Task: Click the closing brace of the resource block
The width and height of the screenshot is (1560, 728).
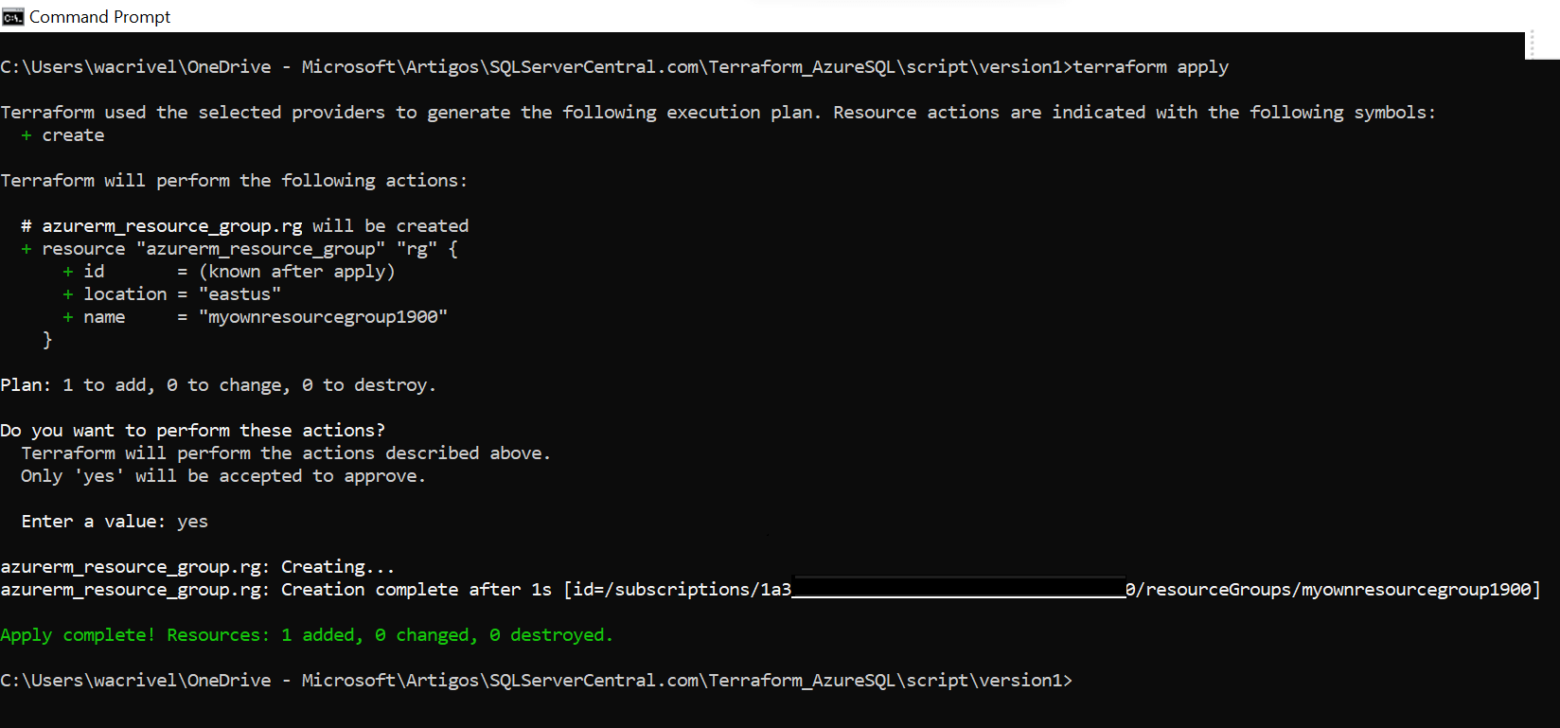Action: click(47, 340)
